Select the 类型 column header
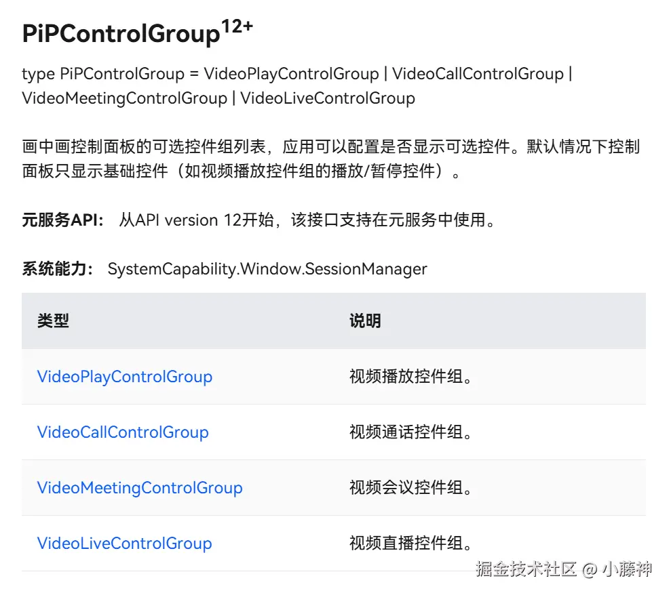This screenshot has height=595, width=669. tap(54, 321)
